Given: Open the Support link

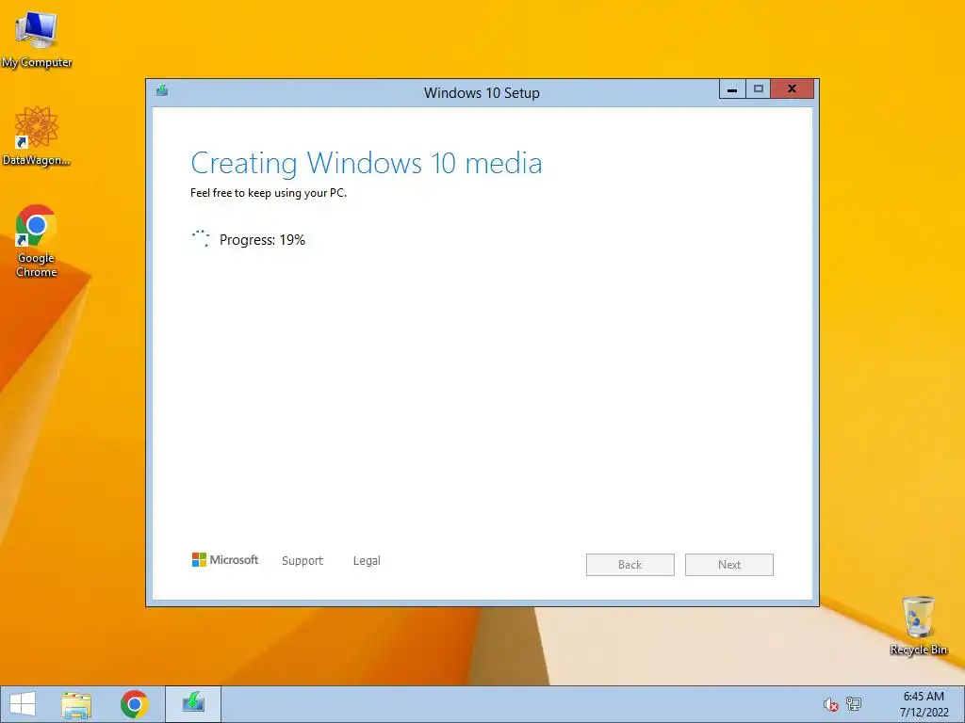Looking at the screenshot, I should click(303, 561).
